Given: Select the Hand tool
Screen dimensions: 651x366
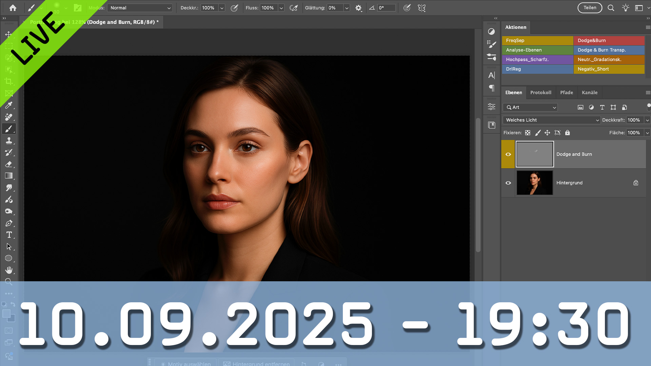Looking at the screenshot, I should pyautogui.click(x=9, y=270).
